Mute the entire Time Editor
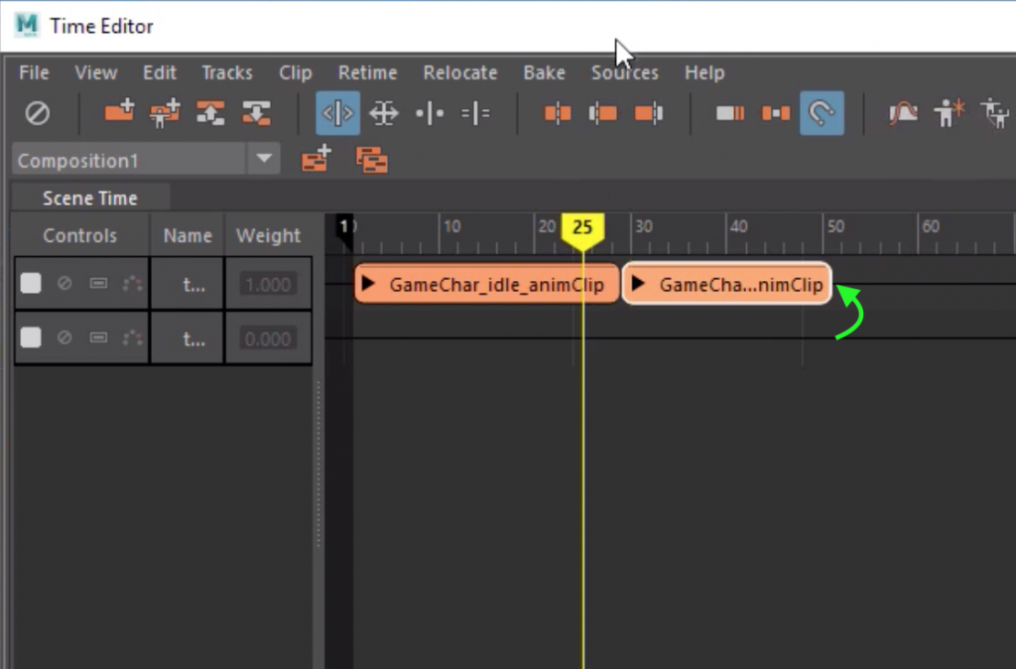Viewport: 1016px width, 669px height. 39,113
